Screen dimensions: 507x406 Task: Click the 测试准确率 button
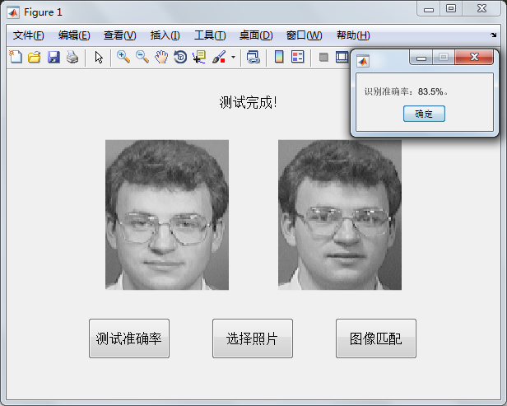point(129,338)
